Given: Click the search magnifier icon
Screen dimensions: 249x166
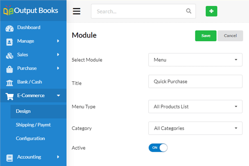Looking at the screenshot, I should (188, 11).
